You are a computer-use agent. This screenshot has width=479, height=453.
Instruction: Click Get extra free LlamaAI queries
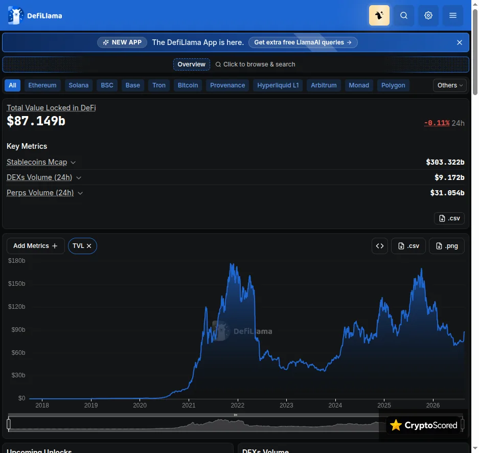click(303, 42)
